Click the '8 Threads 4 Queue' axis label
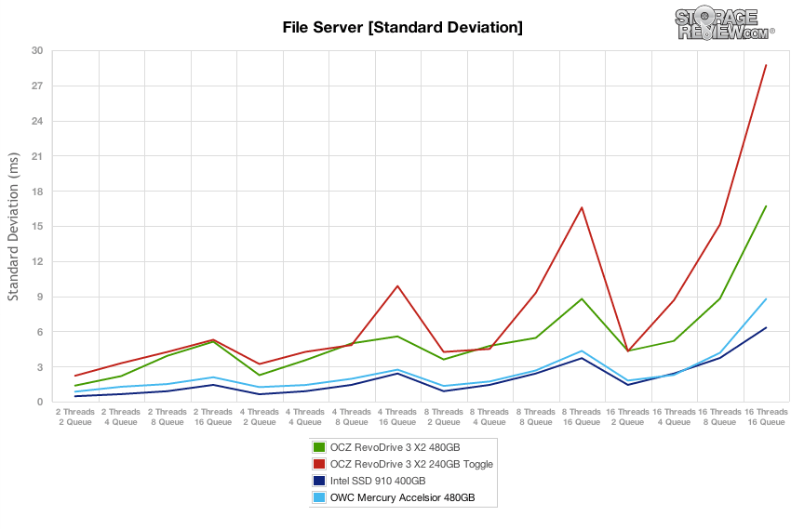The width and height of the screenshot is (791, 529). pos(489,417)
